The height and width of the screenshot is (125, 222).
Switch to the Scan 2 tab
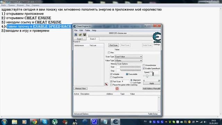(93, 39)
